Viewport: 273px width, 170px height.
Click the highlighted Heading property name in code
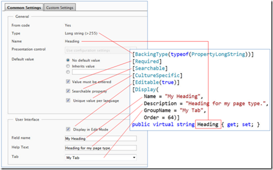(x=208, y=124)
